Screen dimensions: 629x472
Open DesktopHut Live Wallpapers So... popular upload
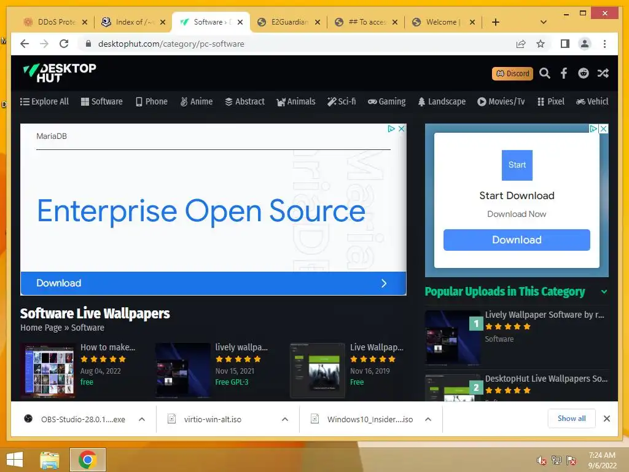point(546,379)
